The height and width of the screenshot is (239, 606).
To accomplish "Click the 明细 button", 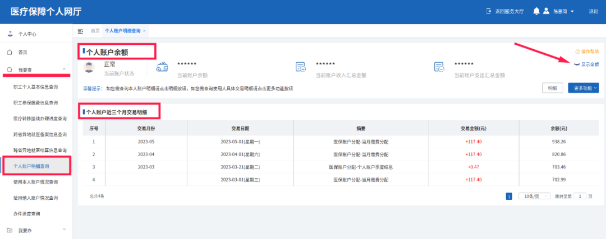I will (x=552, y=88).
